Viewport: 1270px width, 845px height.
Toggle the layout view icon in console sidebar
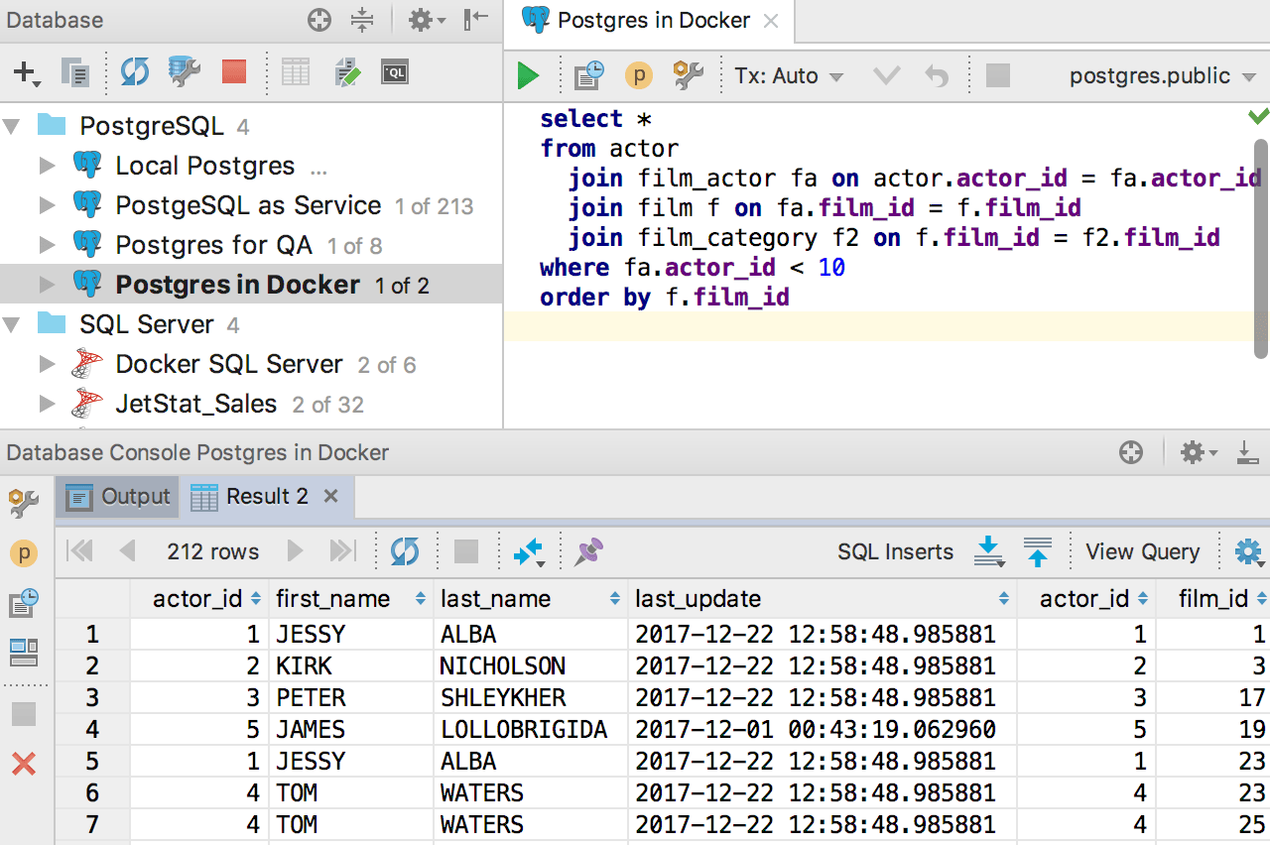(24, 652)
